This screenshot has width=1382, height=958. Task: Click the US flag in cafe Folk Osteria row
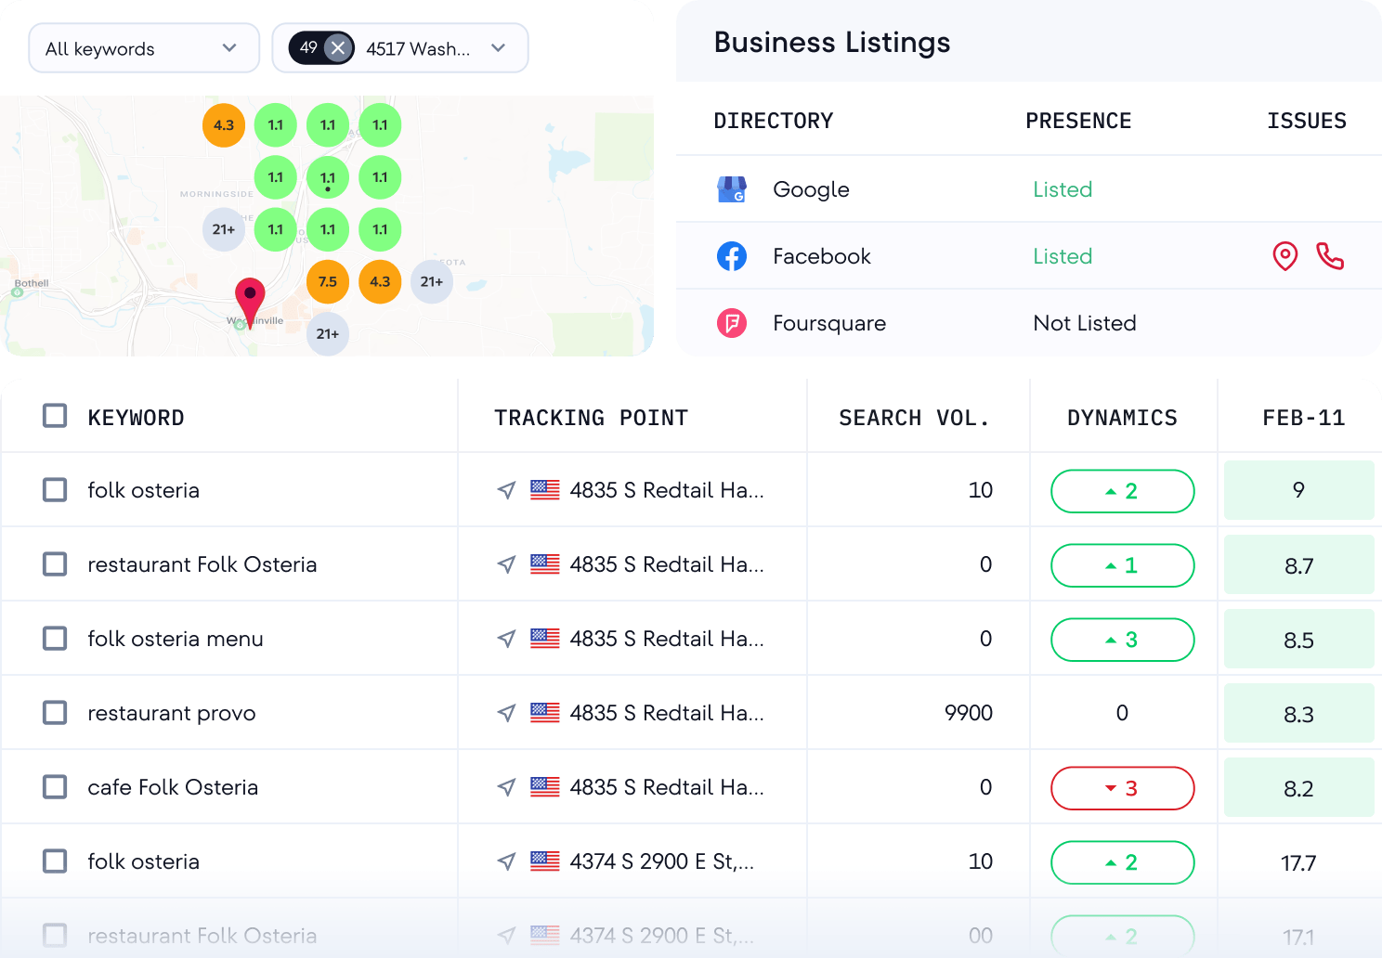(545, 787)
